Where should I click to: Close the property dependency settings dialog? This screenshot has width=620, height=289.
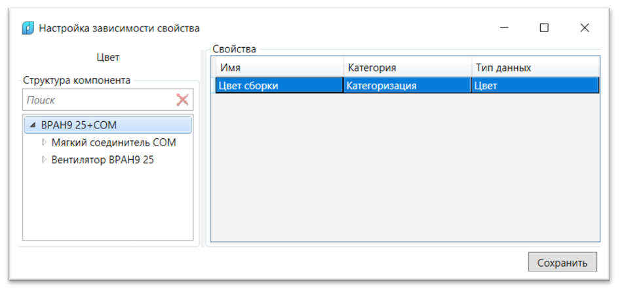coord(585,28)
